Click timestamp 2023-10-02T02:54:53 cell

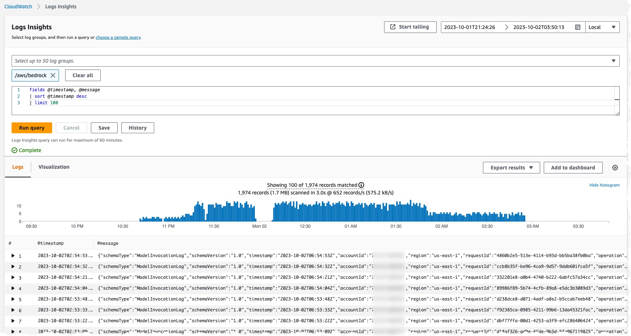tap(65, 256)
